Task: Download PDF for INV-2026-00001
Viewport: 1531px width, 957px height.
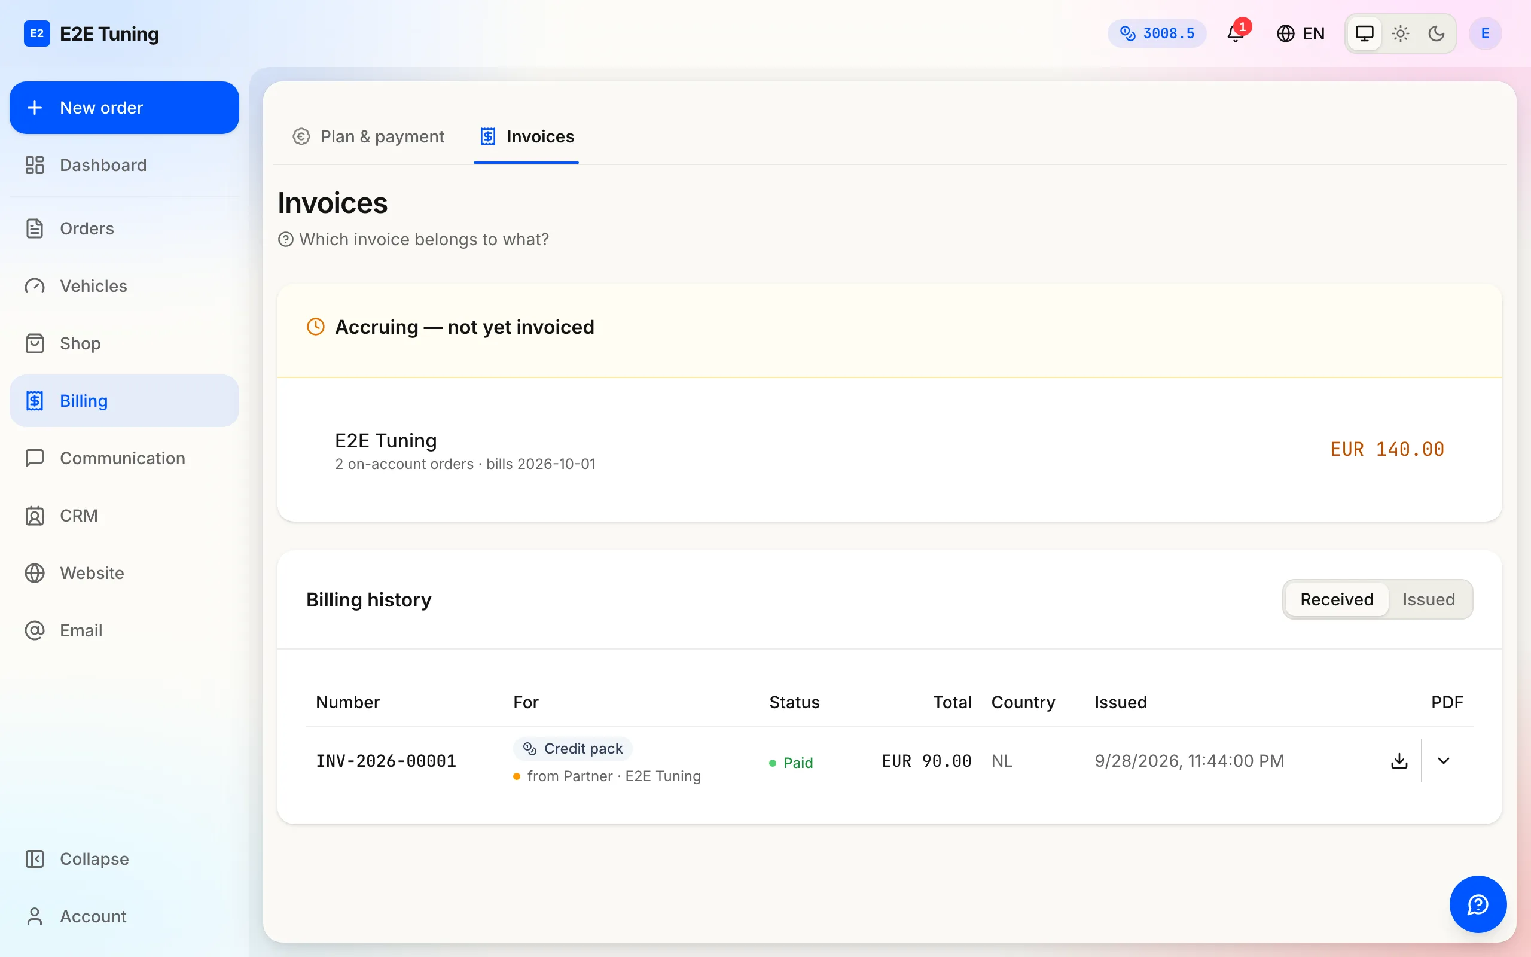Action: [1399, 761]
